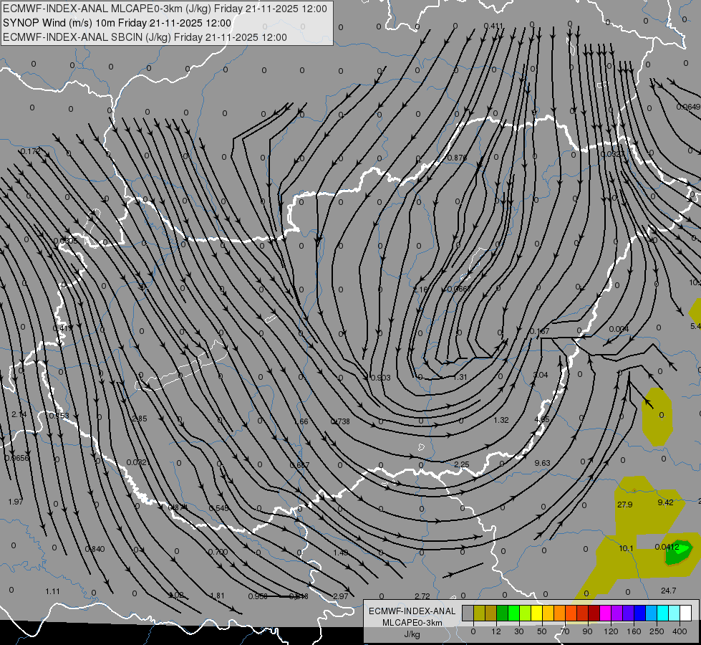This screenshot has height=645, width=701.
Task: Click the J/kg unit label
Action: pyautogui.click(x=412, y=634)
